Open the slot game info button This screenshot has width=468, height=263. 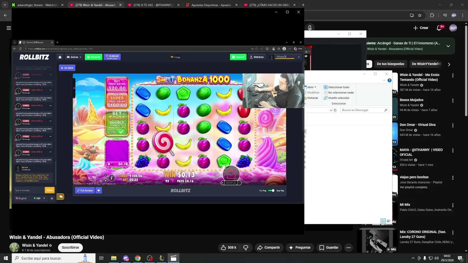click(x=111, y=178)
